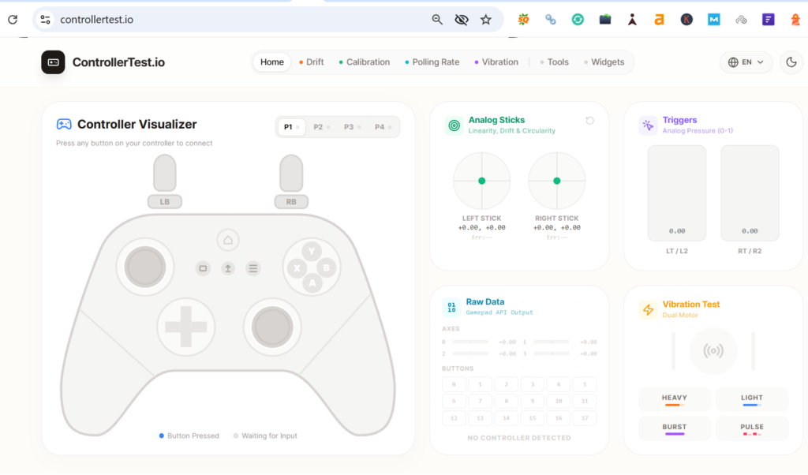Open the Polling Rate page
Viewport: 808px width, 475px height.
click(432, 62)
